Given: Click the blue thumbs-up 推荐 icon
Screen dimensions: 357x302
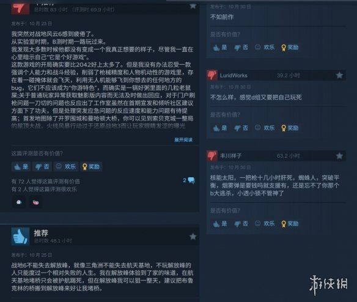Looking at the screenshot, I should pos(20,237).
